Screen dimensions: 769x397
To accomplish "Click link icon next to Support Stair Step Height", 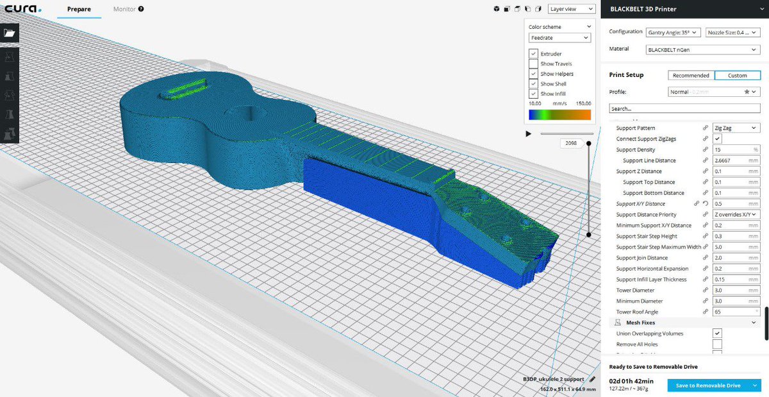I will click(x=705, y=236).
